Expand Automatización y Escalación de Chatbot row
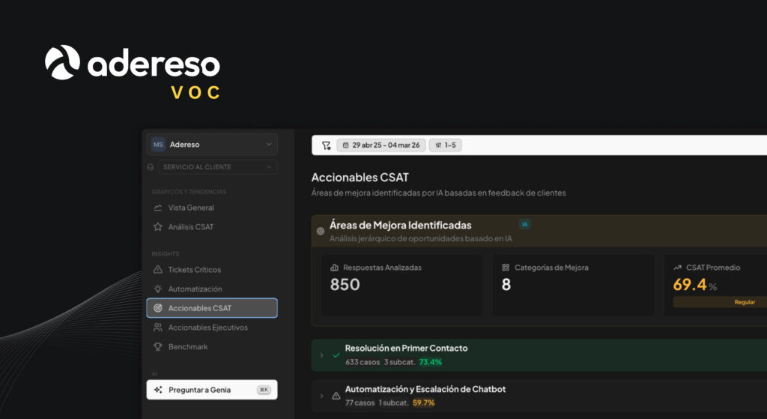Viewport: 767px width, 419px height. tap(321, 396)
